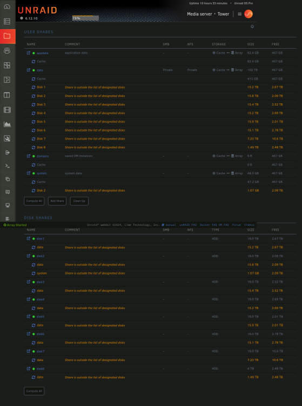Open the disk4 disk share link
Image resolution: width=302 pixels, height=406 pixels.
click(41, 299)
